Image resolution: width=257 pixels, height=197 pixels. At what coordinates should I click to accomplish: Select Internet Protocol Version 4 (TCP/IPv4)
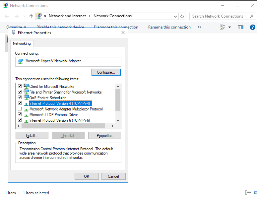coord(60,103)
